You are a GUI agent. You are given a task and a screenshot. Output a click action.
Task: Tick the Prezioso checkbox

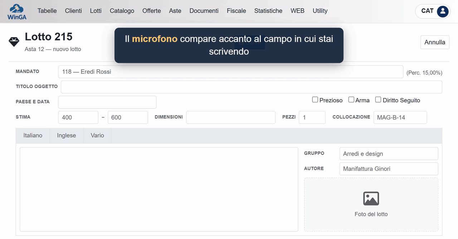click(x=315, y=100)
